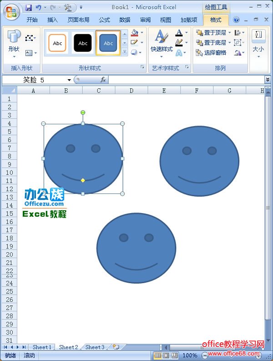The width and height of the screenshot is (273, 361).
Task: Click the 100% zoom level
Action: 190,356
